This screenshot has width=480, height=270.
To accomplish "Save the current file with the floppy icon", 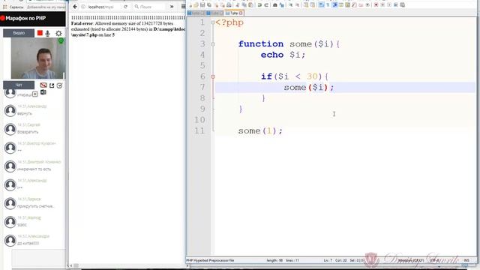I will [x=202, y=5].
